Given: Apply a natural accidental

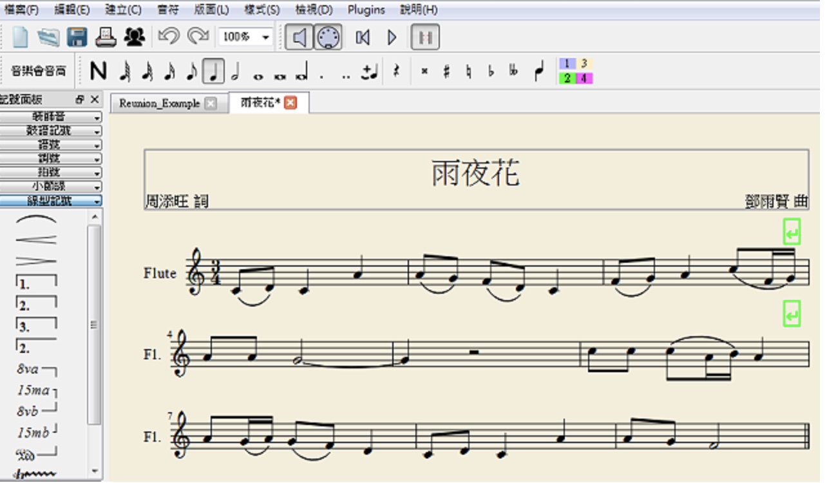Looking at the screenshot, I should [469, 71].
